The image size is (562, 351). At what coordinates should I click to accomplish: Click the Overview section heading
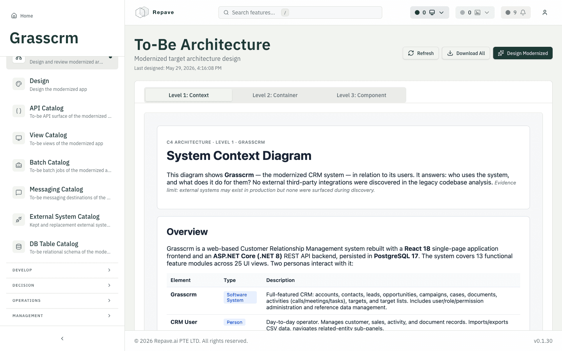coord(187,232)
